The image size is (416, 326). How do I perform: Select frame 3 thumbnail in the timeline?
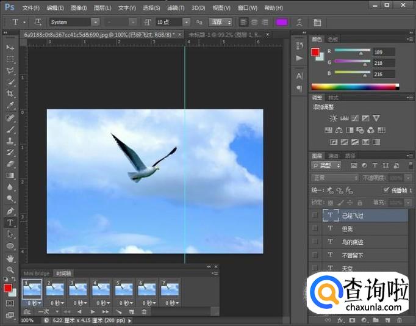[x=77, y=289]
